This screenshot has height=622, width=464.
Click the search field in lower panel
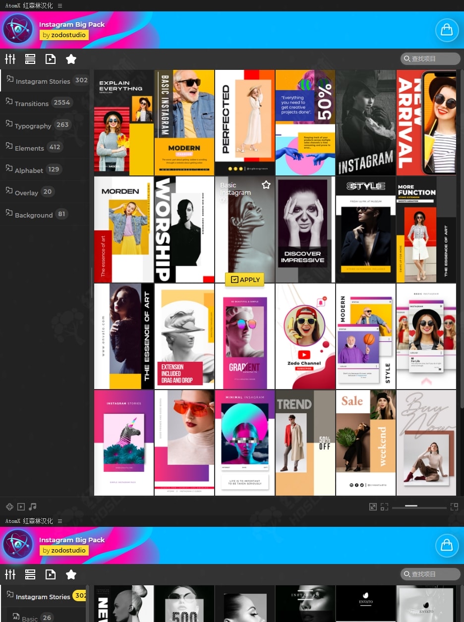430,574
